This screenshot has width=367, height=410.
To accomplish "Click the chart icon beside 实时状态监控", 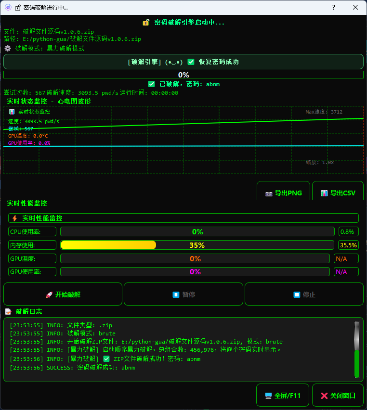I will (x=12, y=112).
